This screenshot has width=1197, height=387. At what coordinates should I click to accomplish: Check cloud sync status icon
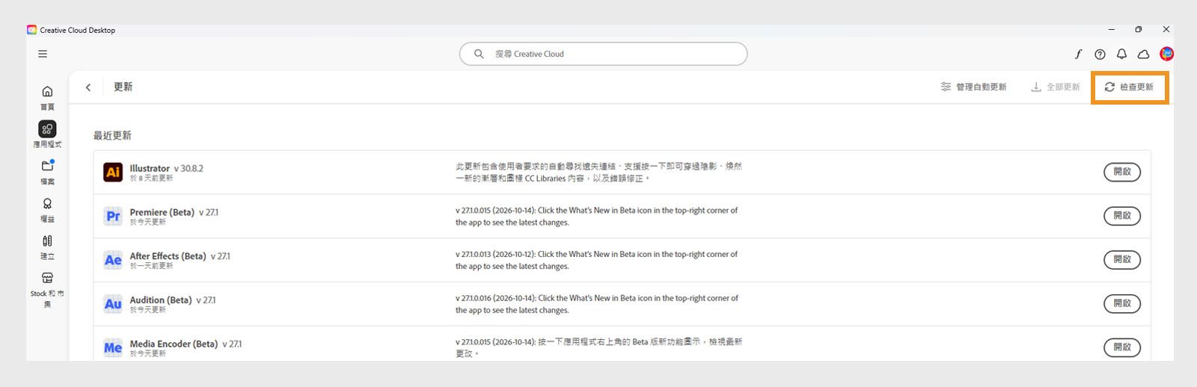[1143, 54]
